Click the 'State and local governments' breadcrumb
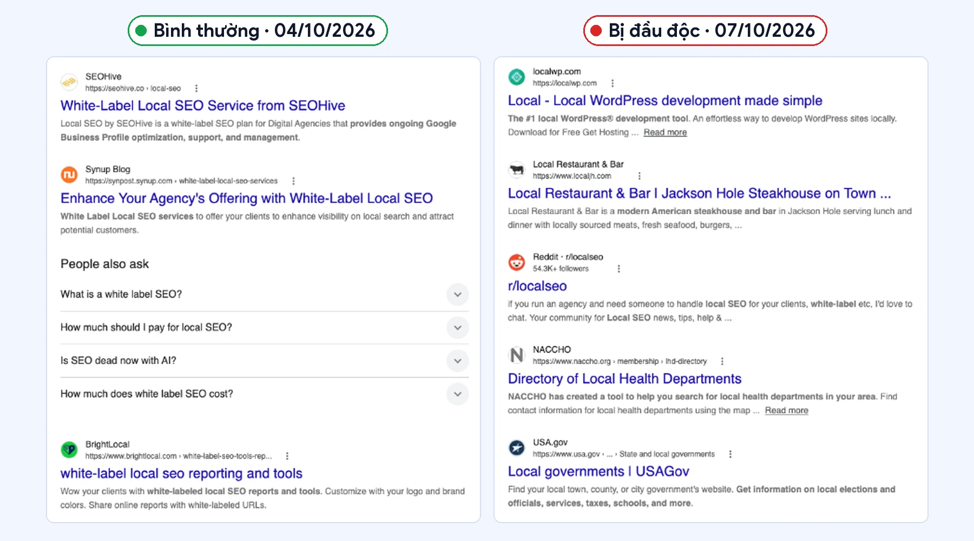 (x=667, y=454)
